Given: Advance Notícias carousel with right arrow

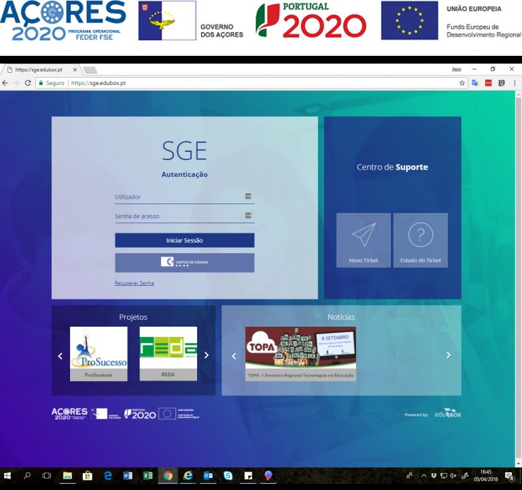Looking at the screenshot, I should (449, 355).
